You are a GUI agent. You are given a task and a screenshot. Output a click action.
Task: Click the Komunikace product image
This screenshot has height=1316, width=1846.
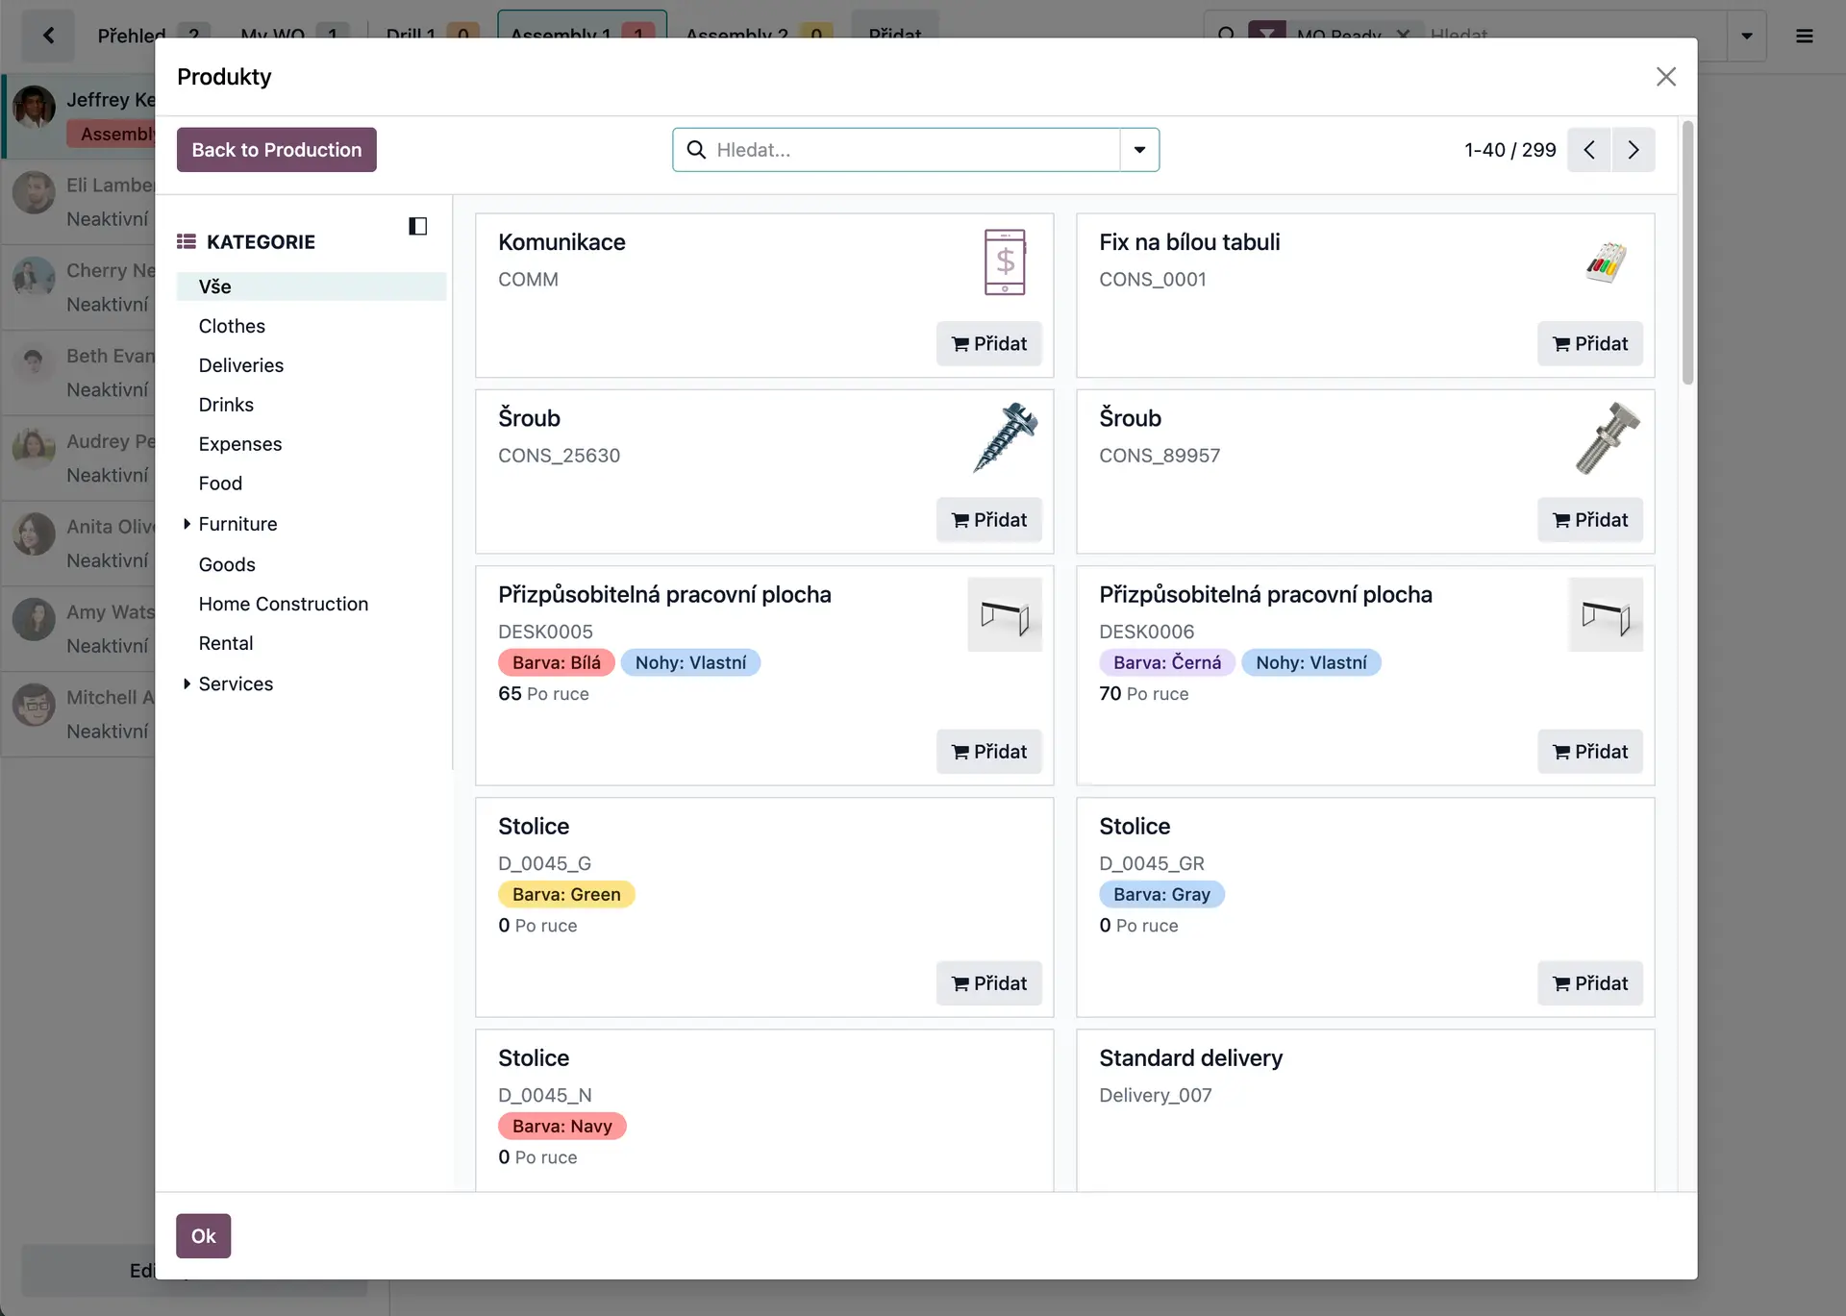point(1004,261)
